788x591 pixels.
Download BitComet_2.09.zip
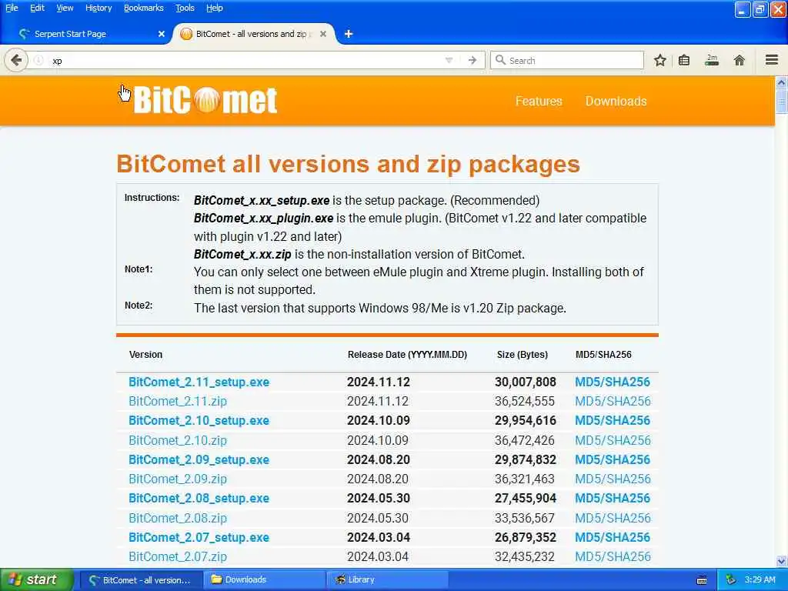click(178, 479)
